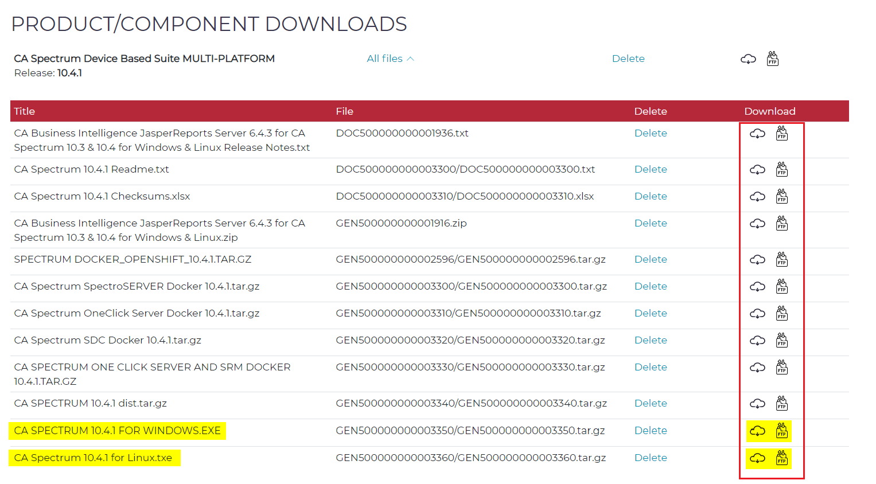The width and height of the screenshot is (876, 484).
Task: Click FTP icon for DOC500000000001936.txt
Action: pyautogui.click(x=782, y=134)
